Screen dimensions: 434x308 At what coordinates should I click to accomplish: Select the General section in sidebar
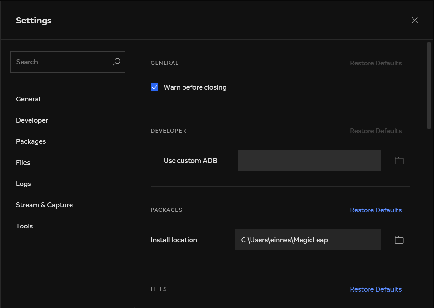point(28,99)
